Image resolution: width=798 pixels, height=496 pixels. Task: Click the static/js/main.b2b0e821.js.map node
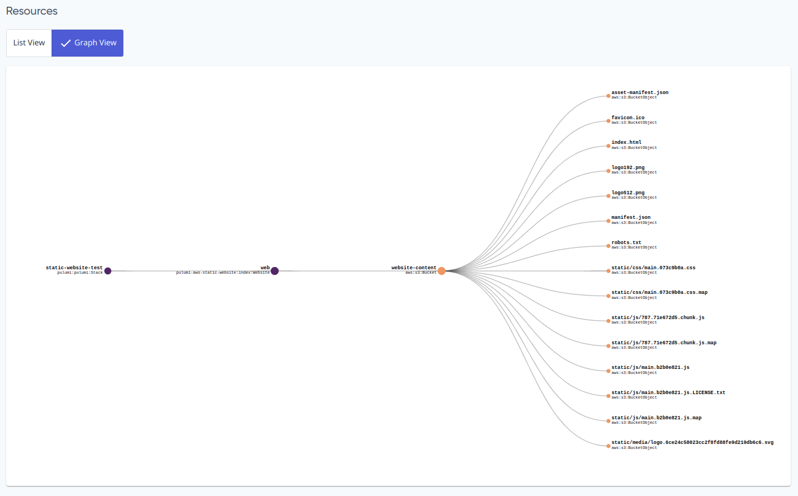(609, 421)
